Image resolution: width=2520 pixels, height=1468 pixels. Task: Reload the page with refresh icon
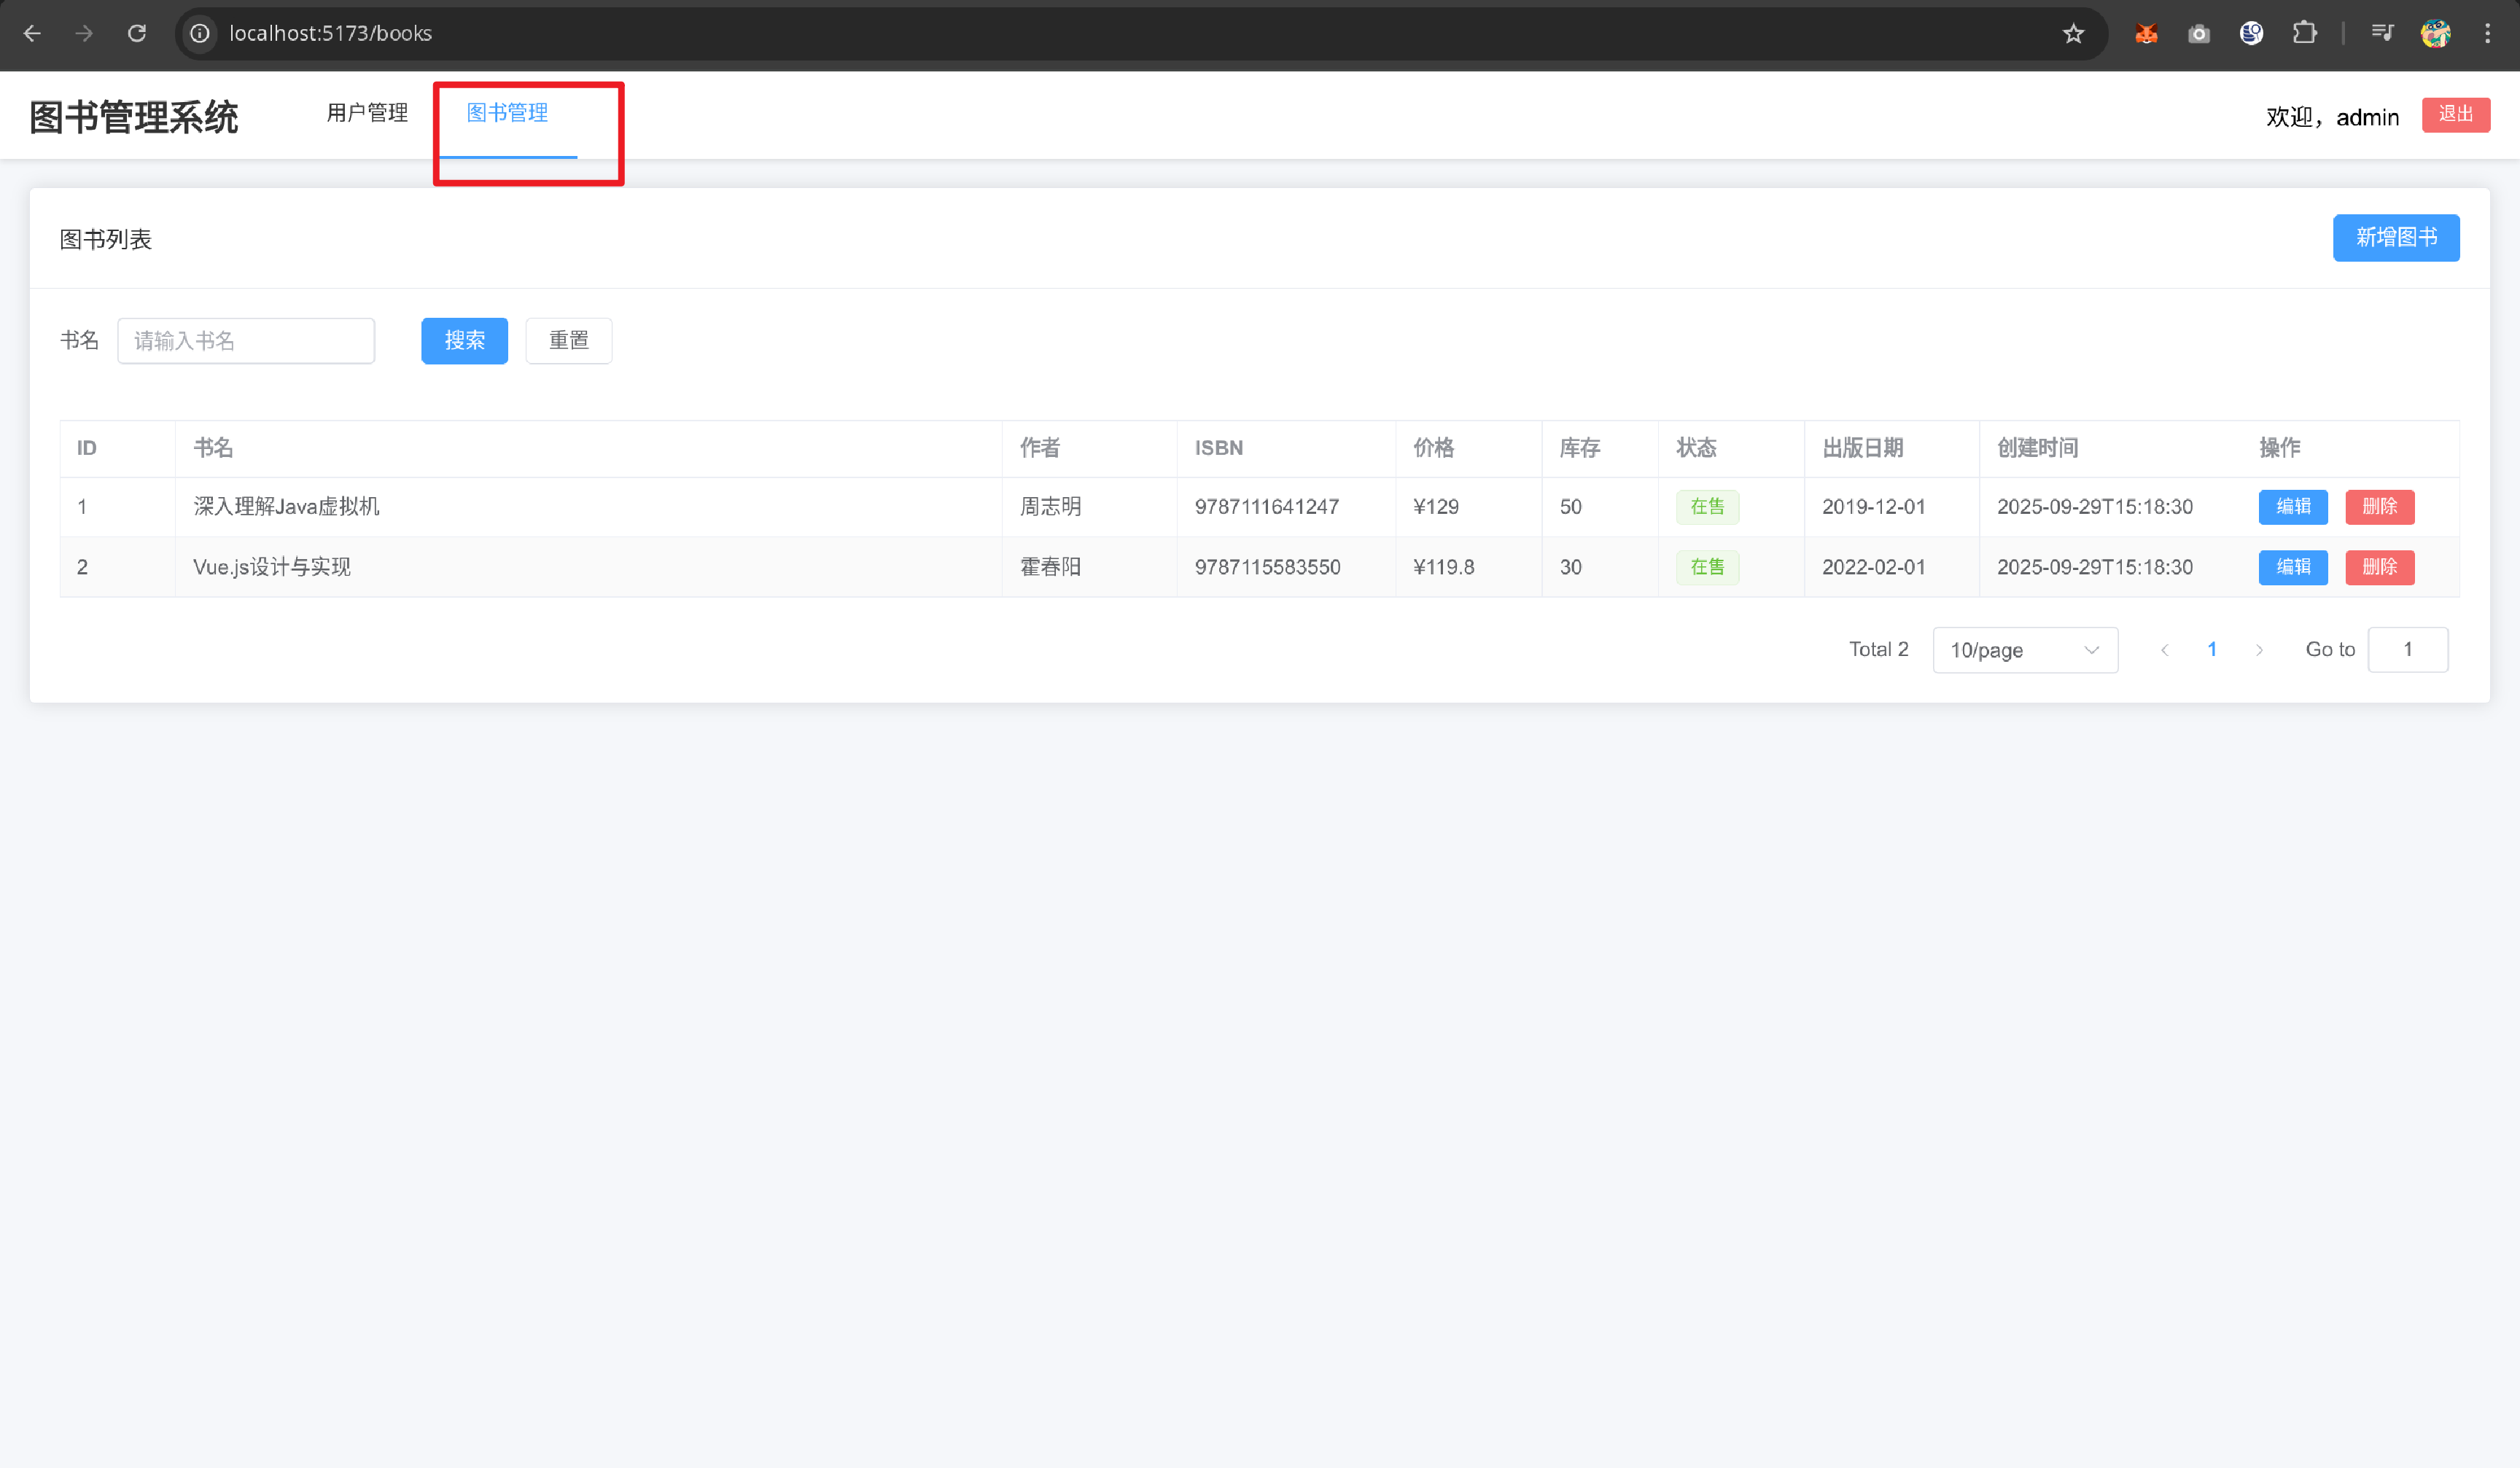(x=137, y=33)
